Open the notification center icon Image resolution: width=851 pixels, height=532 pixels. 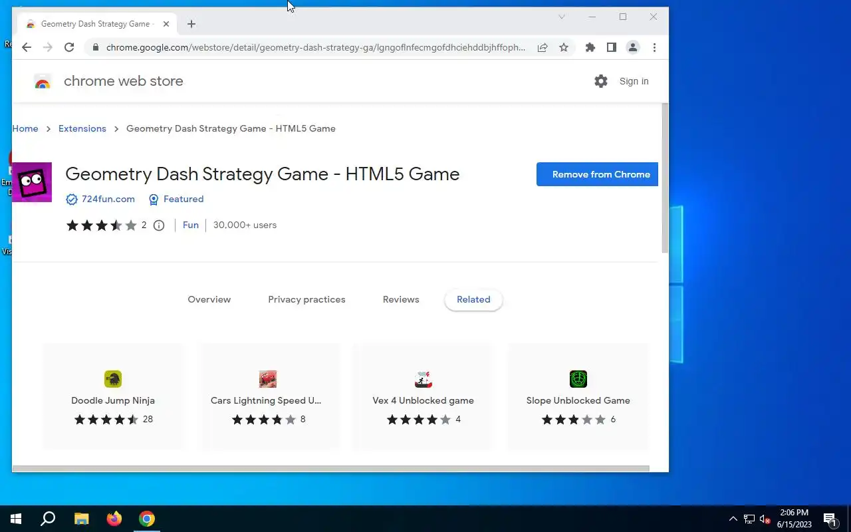pos(830,519)
